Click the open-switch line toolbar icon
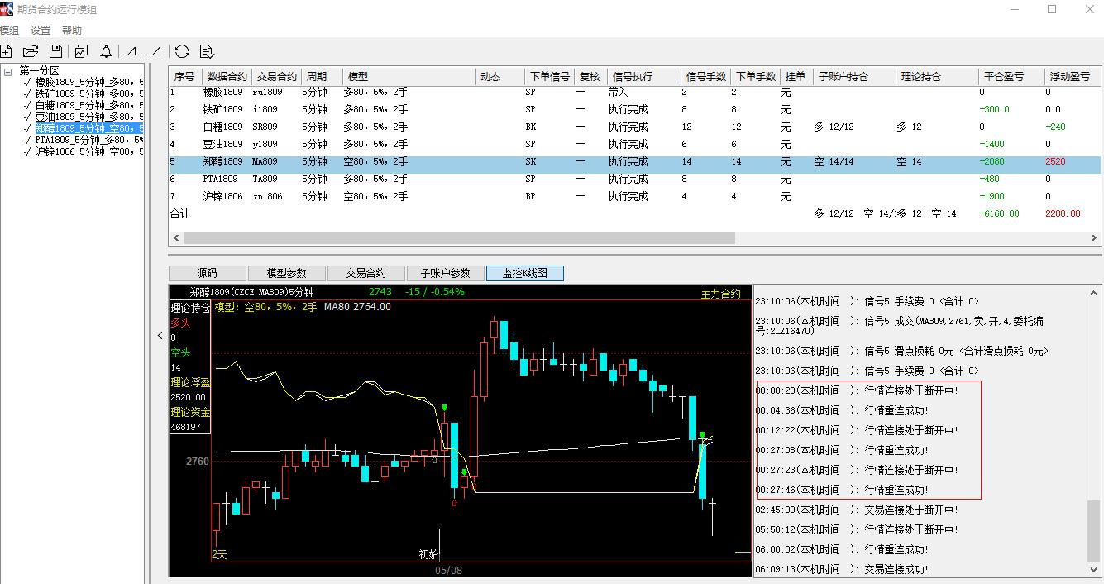 156,51
